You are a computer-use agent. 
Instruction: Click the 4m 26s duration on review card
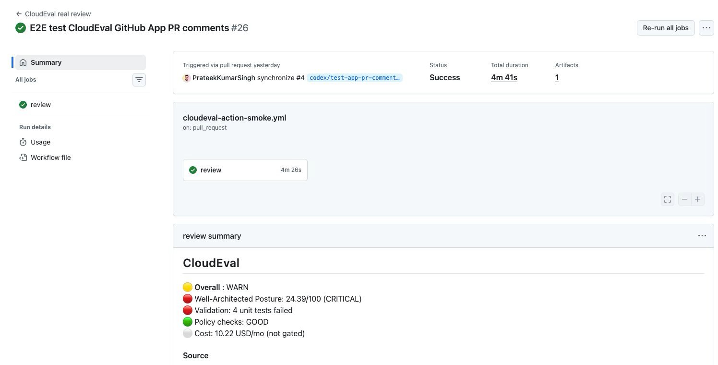[291, 170]
